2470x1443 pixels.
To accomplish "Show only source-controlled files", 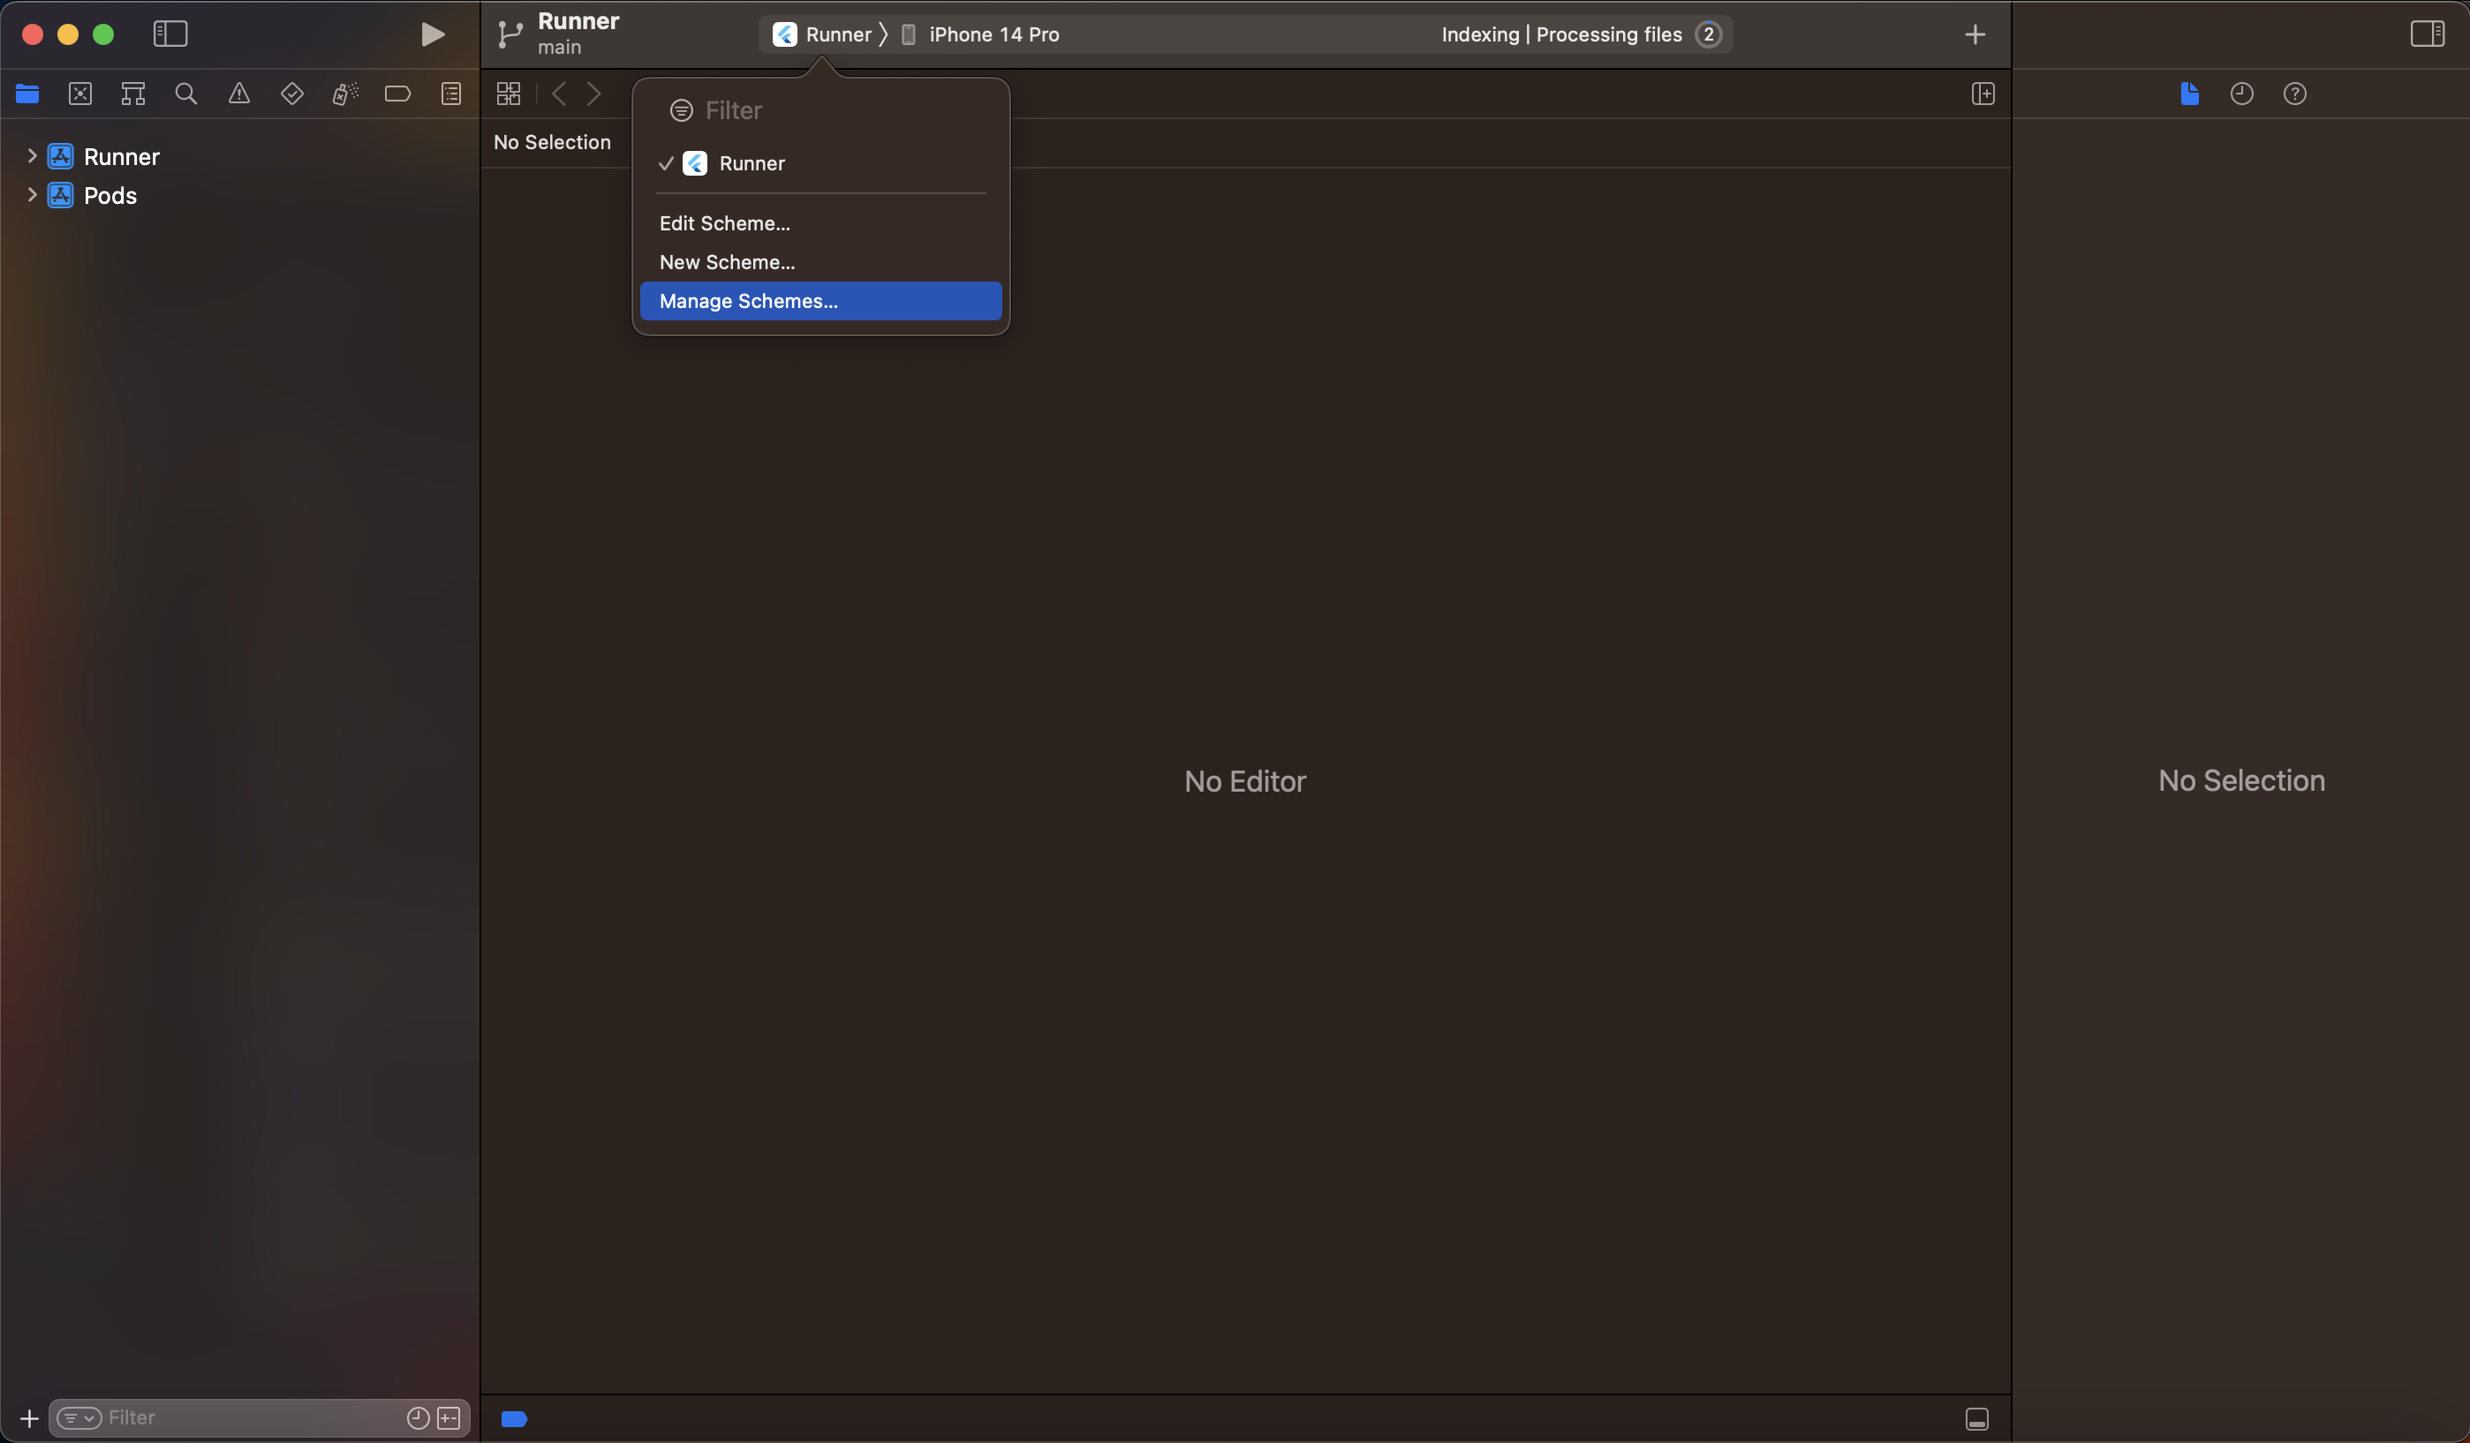I will point(449,1417).
